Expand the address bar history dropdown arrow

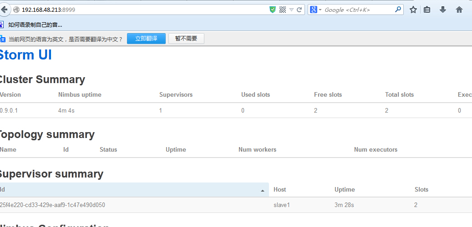[291, 10]
